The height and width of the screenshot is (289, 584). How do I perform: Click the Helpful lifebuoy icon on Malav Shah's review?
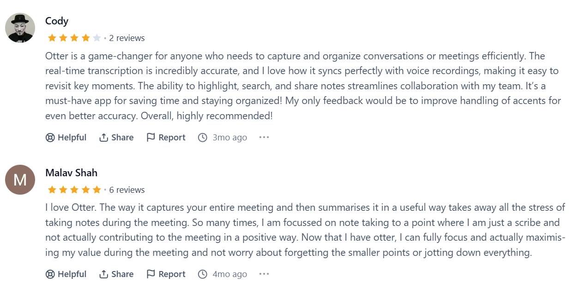coord(50,274)
